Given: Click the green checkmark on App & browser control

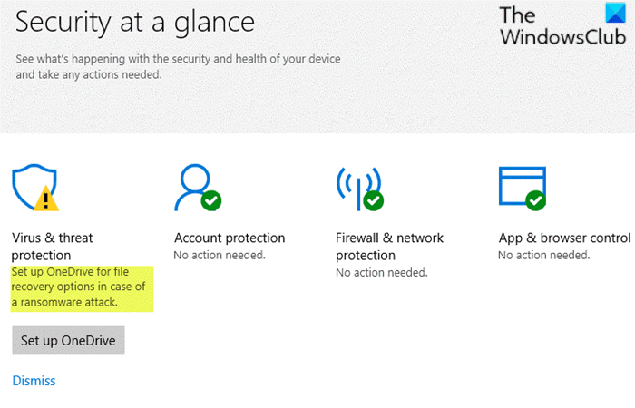Looking at the screenshot, I should [534, 199].
